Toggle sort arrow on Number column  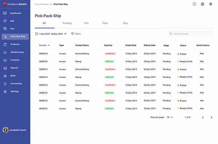click(49, 45)
